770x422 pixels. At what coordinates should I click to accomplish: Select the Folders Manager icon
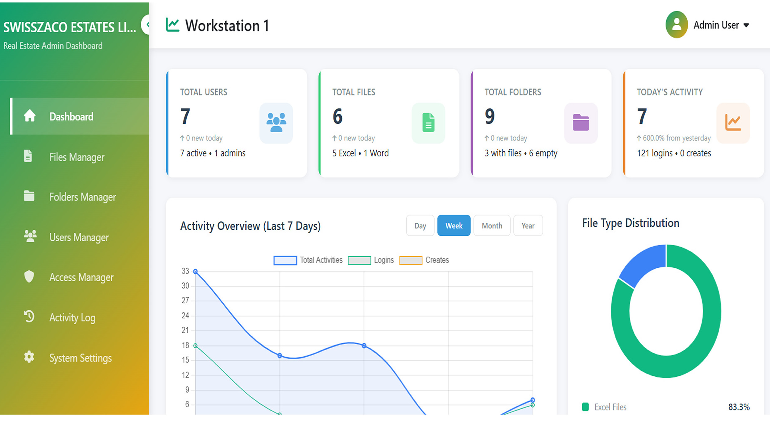pyautogui.click(x=29, y=197)
